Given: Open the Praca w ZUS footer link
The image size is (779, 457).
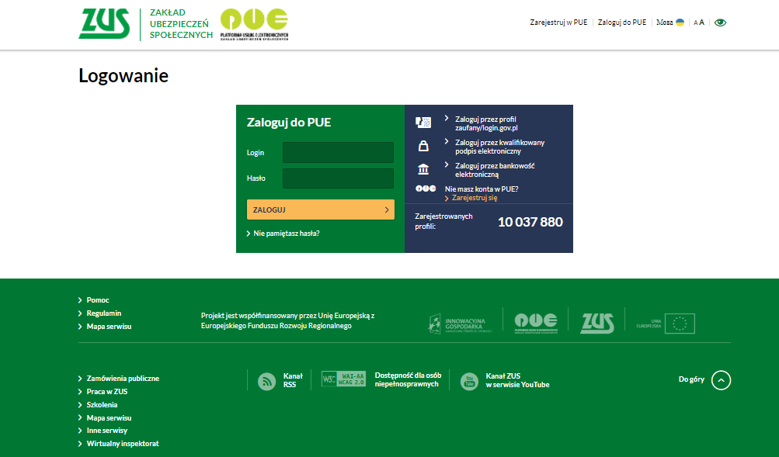Looking at the screenshot, I should pos(107,392).
